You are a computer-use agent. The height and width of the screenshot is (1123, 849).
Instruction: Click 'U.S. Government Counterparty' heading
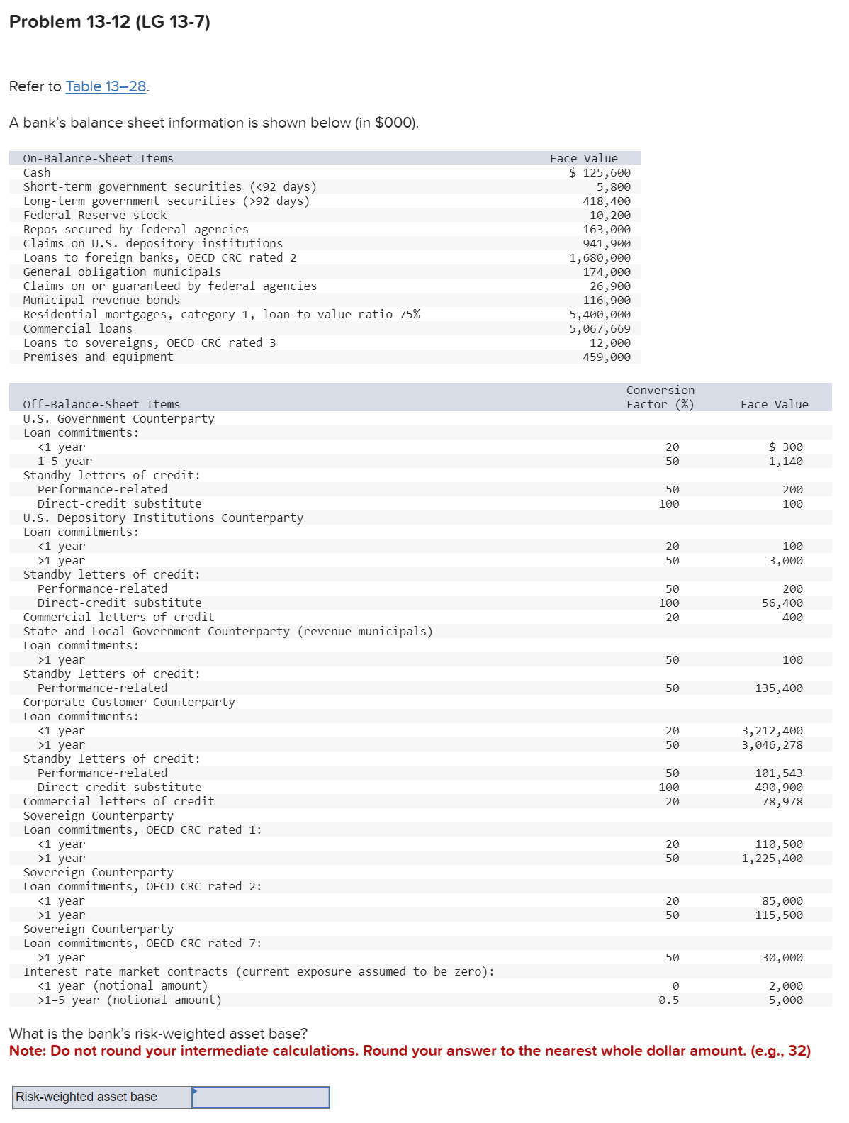pyautogui.click(x=118, y=419)
